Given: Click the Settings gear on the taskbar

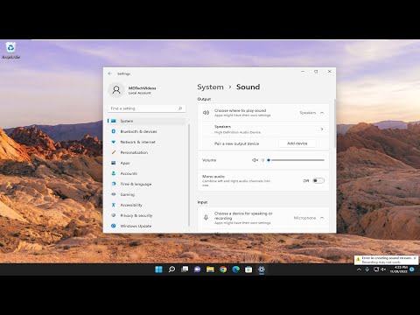Looking at the screenshot, I should tap(262, 269).
